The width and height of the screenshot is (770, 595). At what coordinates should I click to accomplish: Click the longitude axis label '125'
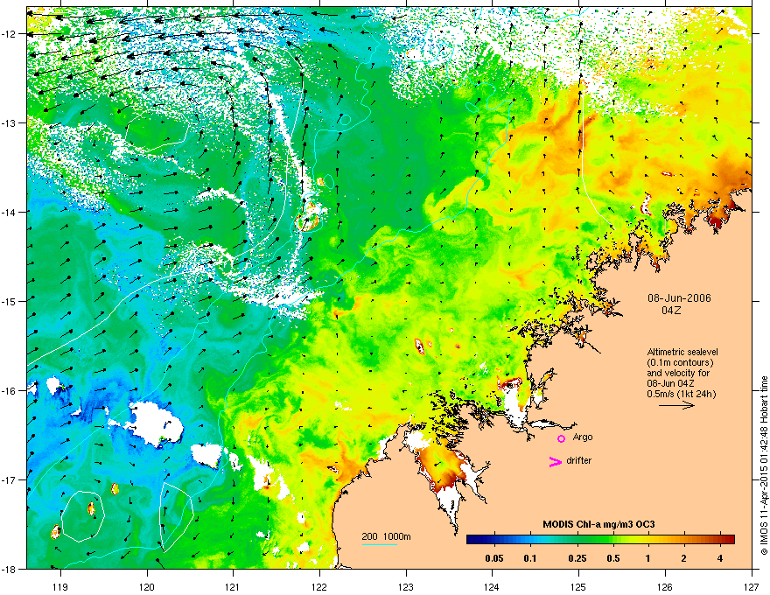click(579, 586)
